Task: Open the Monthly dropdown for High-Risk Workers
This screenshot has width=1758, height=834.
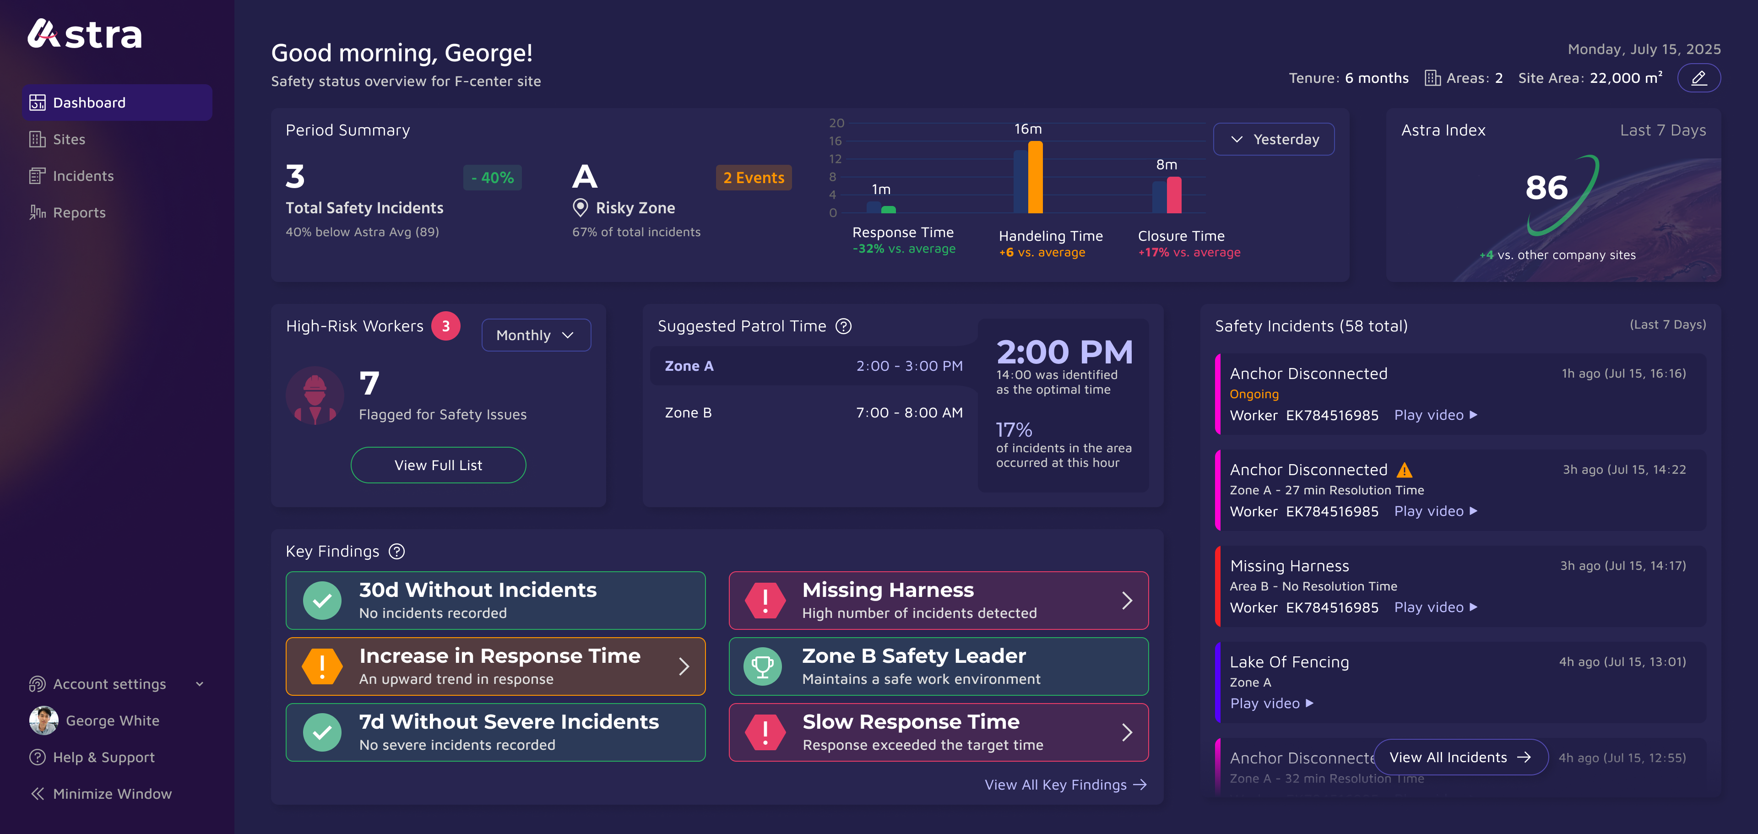Action: [x=536, y=335]
